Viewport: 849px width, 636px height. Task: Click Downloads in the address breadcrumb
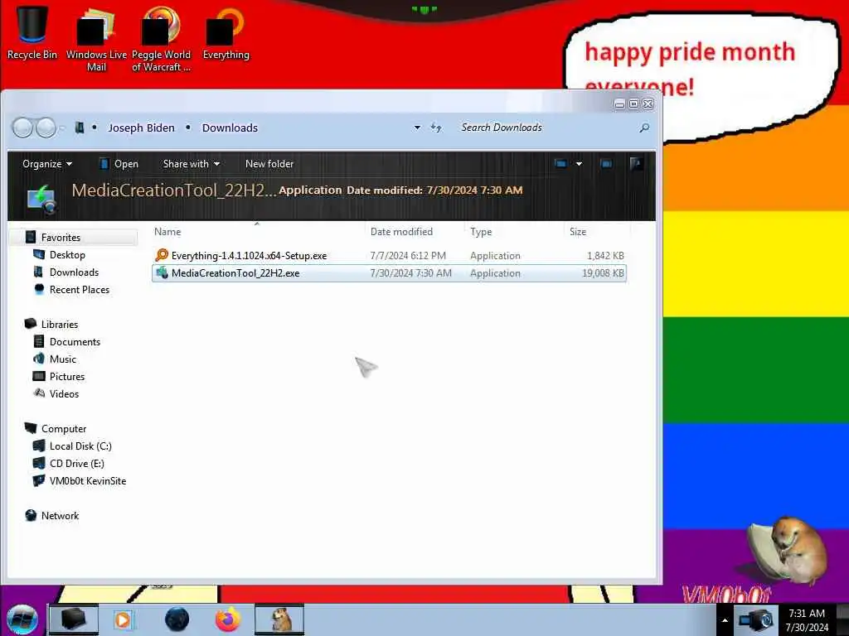[x=230, y=128]
